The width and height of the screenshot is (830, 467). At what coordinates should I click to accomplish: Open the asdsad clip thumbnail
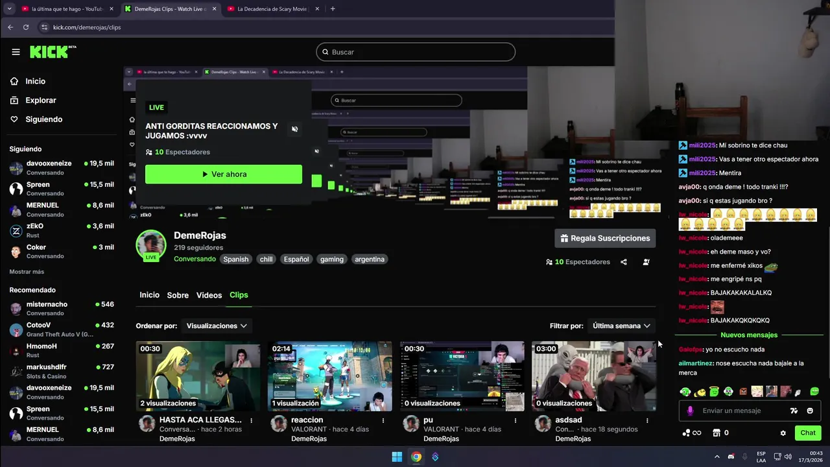pos(593,376)
